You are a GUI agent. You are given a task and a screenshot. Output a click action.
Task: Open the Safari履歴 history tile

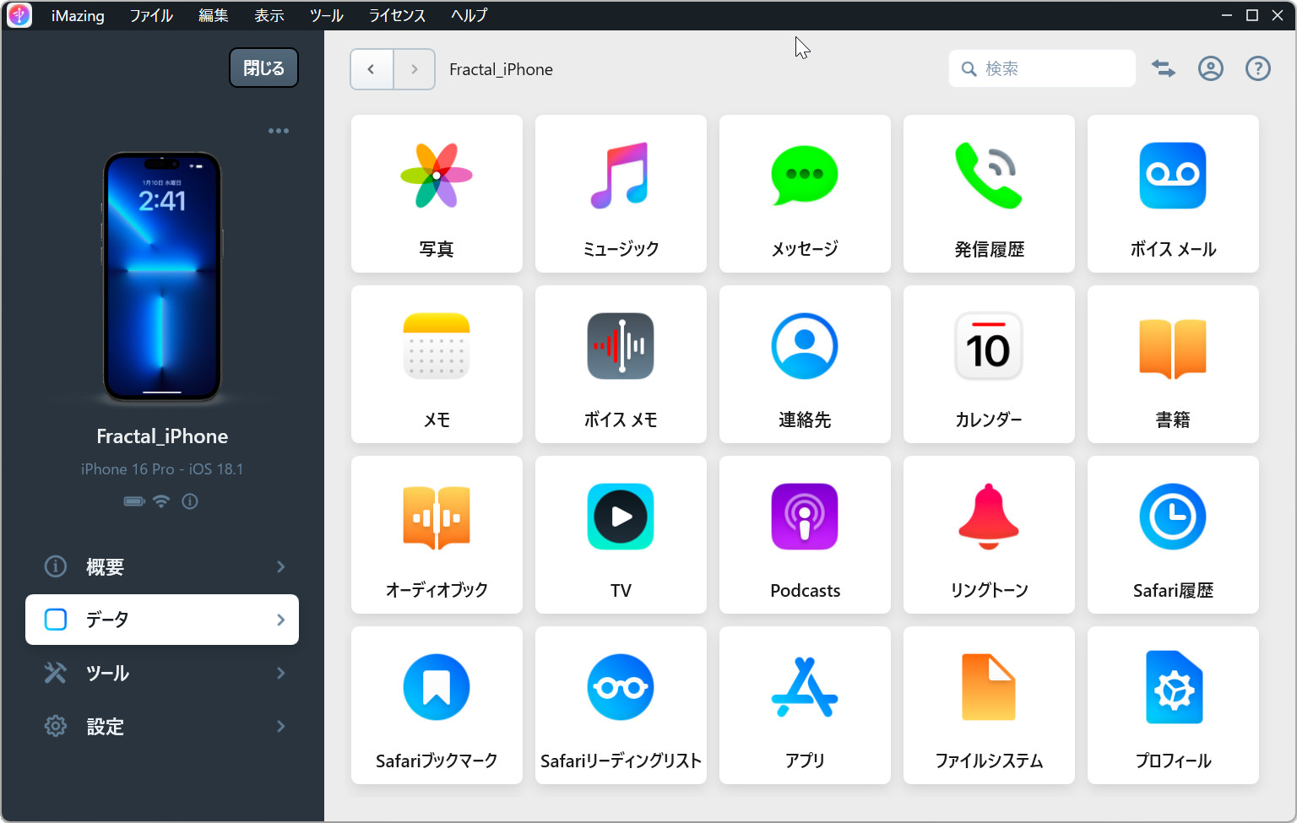(1173, 534)
